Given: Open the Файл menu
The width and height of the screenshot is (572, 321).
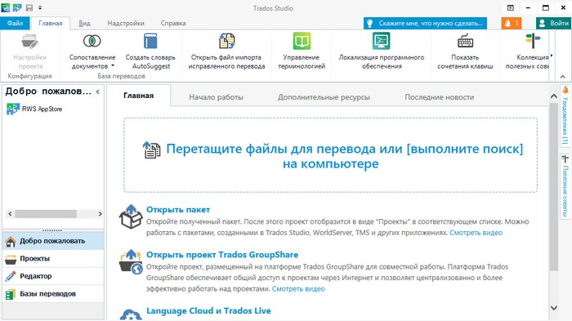Looking at the screenshot, I should [x=15, y=23].
